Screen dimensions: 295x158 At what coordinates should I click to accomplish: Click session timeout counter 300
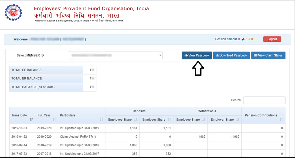click(250, 39)
